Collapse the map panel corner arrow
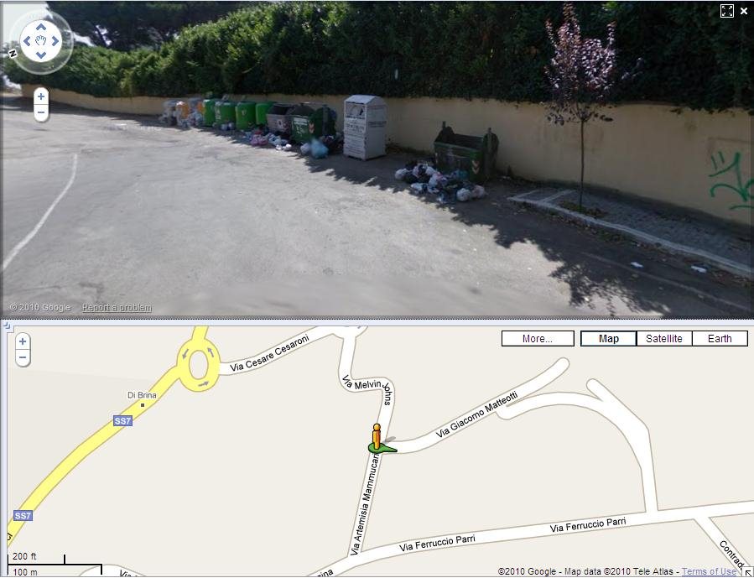This screenshot has width=754, height=578. pyautogui.click(x=748, y=572)
